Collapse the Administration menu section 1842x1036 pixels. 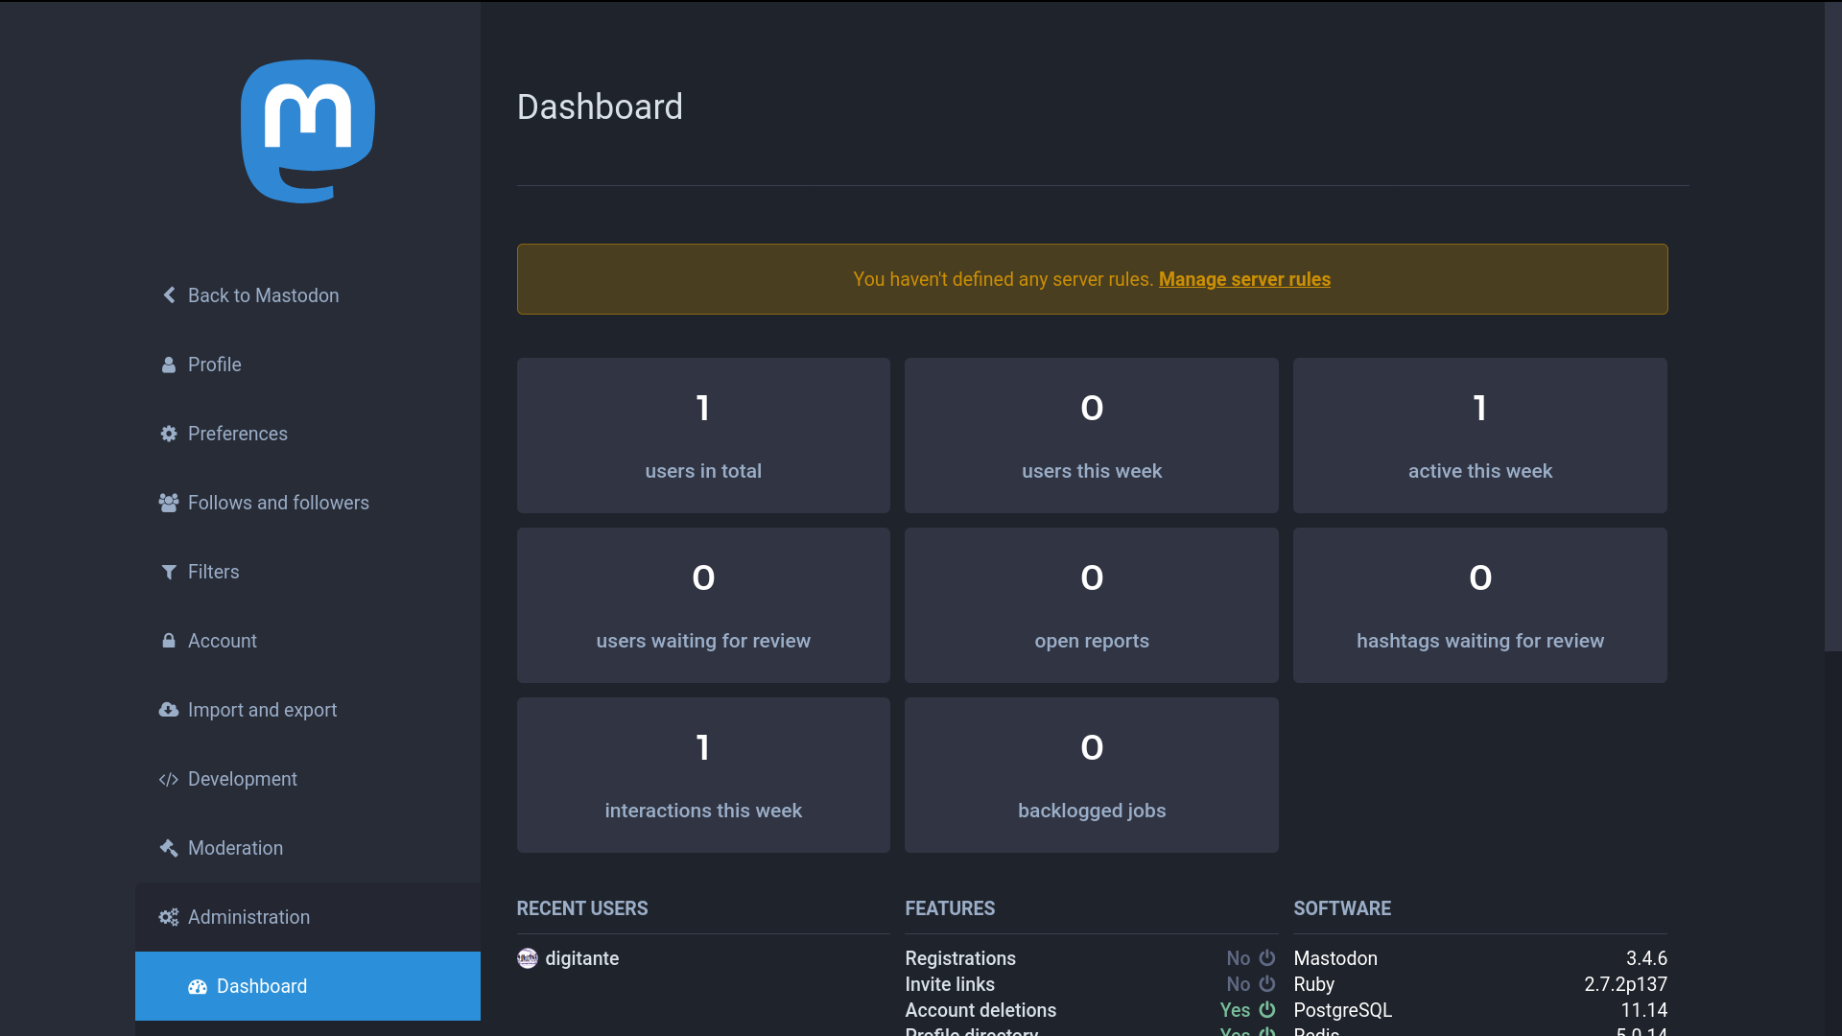(x=248, y=917)
